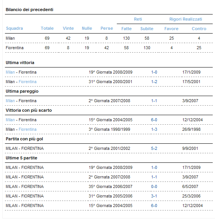Click the 'Partita con più gol' heading

(24, 139)
